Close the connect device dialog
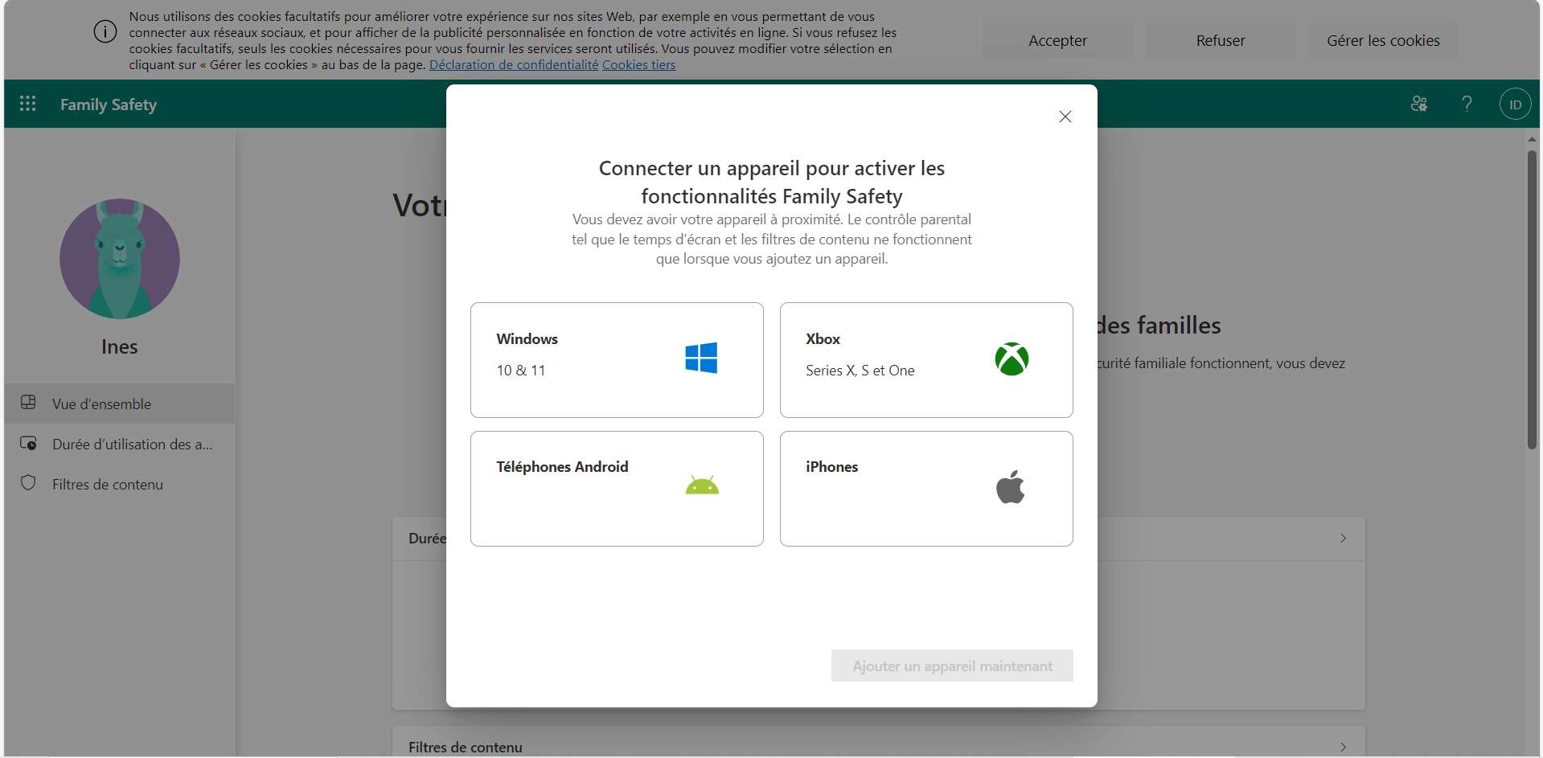The height and width of the screenshot is (758, 1543). [x=1065, y=117]
